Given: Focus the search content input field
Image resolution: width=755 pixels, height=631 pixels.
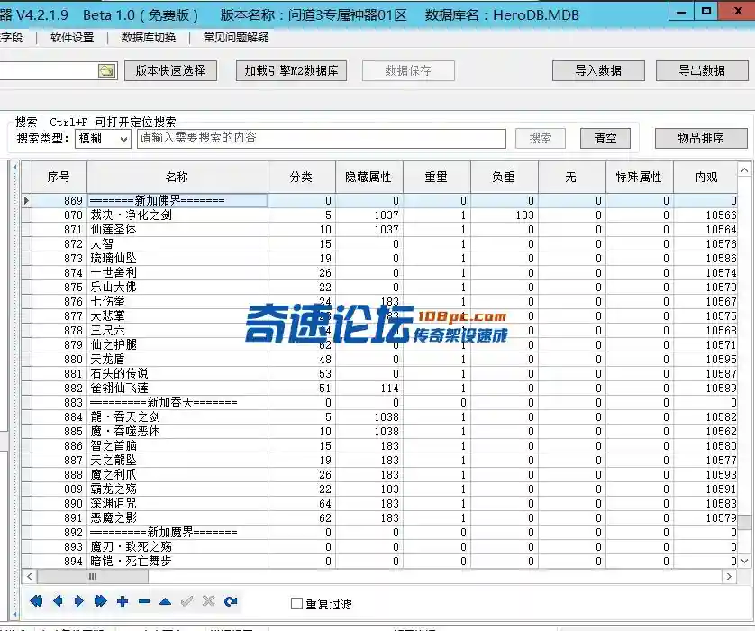Looking at the screenshot, I should coord(322,139).
